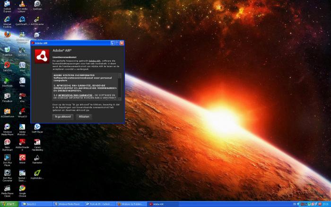Launch Media Player Classic desktop icon
Viewport: 331px width, 207px height.
tap(7, 191)
